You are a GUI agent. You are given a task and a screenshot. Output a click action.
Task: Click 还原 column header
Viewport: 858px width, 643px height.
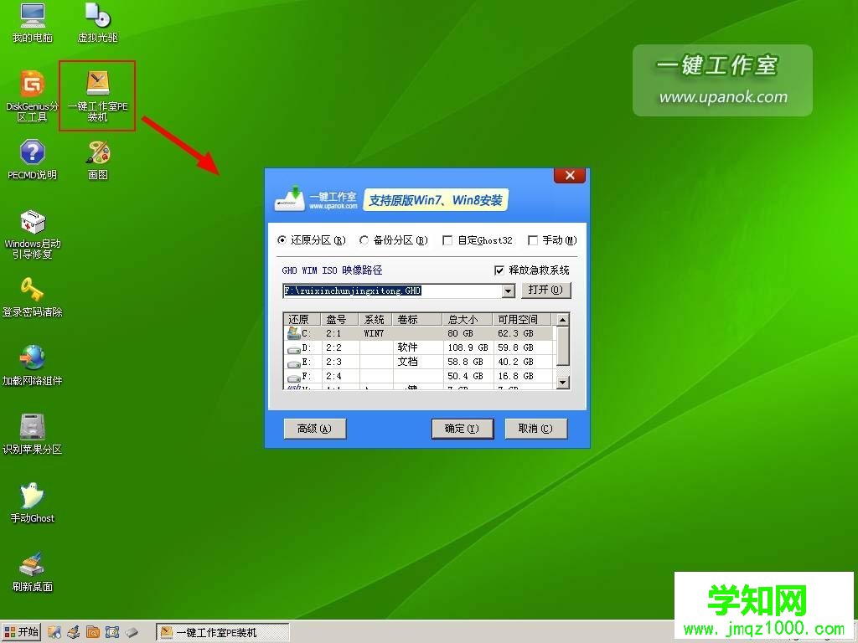[302, 319]
